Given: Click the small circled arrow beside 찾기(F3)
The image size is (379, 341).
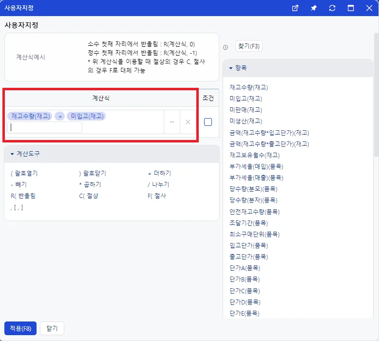Looking at the screenshot, I should click(226, 47).
